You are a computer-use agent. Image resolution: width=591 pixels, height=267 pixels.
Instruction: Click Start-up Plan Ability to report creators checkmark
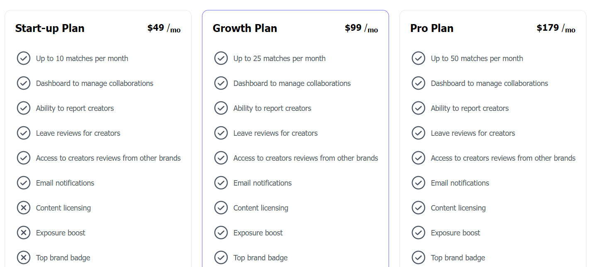click(x=24, y=108)
